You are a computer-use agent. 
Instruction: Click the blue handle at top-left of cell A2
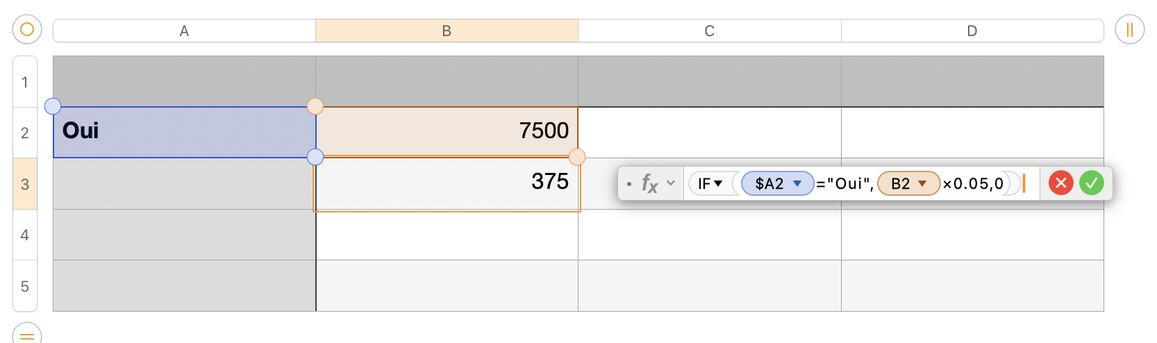(53, 106)
